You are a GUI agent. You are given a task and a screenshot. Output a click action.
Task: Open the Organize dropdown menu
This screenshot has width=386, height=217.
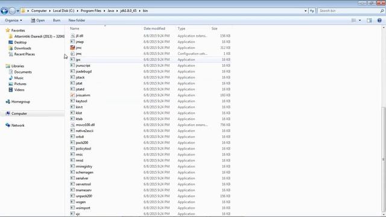[13, 20]
